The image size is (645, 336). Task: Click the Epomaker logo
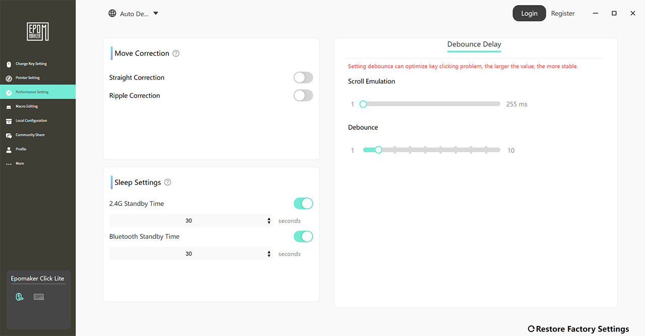tap(38, 32)
